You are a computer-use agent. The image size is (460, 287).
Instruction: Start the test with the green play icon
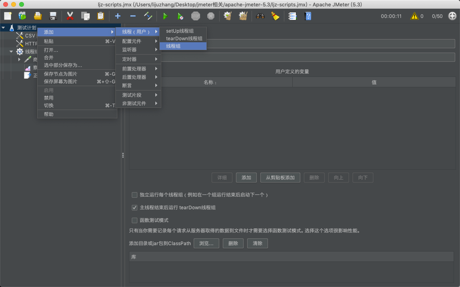coord(165,16)
